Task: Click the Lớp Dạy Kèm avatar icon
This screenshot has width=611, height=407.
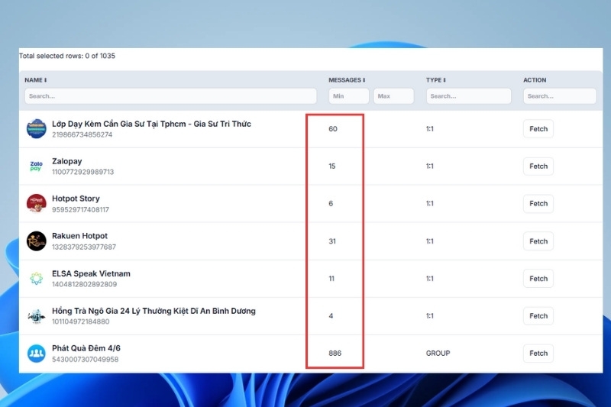Action: tap(36, 129)
